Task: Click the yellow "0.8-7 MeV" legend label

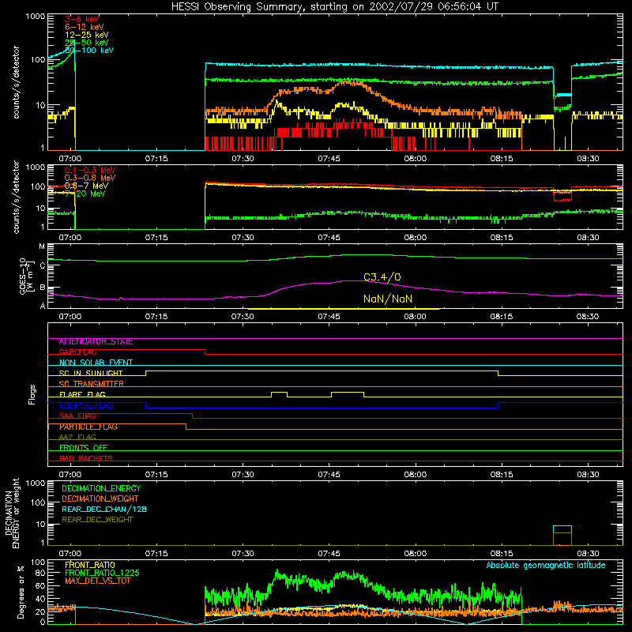Action: (x=86, y=186)
